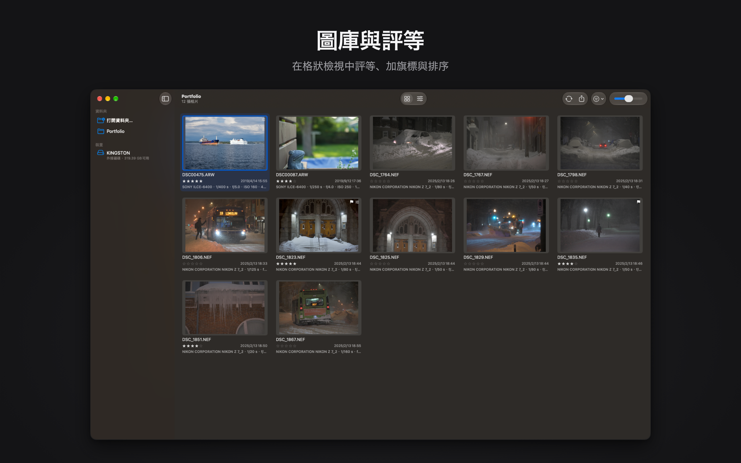Open the share export button
The width and height of the screenshot is (741, 463).
(x=581, y=99)
